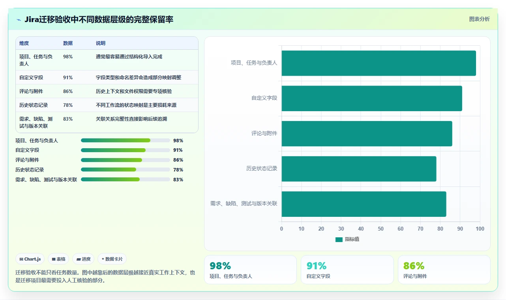The image size is (506, 300).
Task: Click the 评论与附件 progress bar
Action: point(125,160)
